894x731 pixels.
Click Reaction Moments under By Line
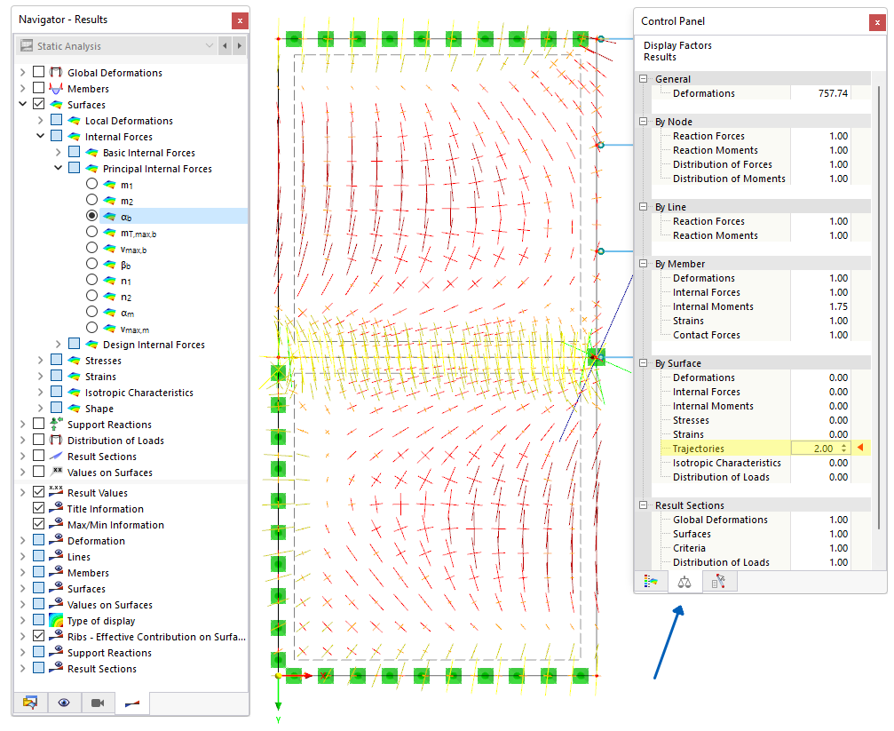coord(715,235)
